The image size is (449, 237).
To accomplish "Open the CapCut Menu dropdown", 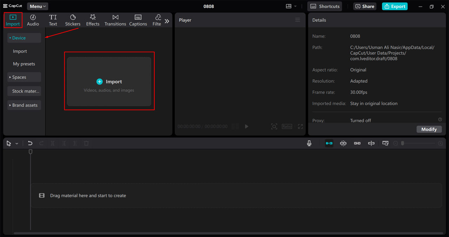I will tap(38, 6).
